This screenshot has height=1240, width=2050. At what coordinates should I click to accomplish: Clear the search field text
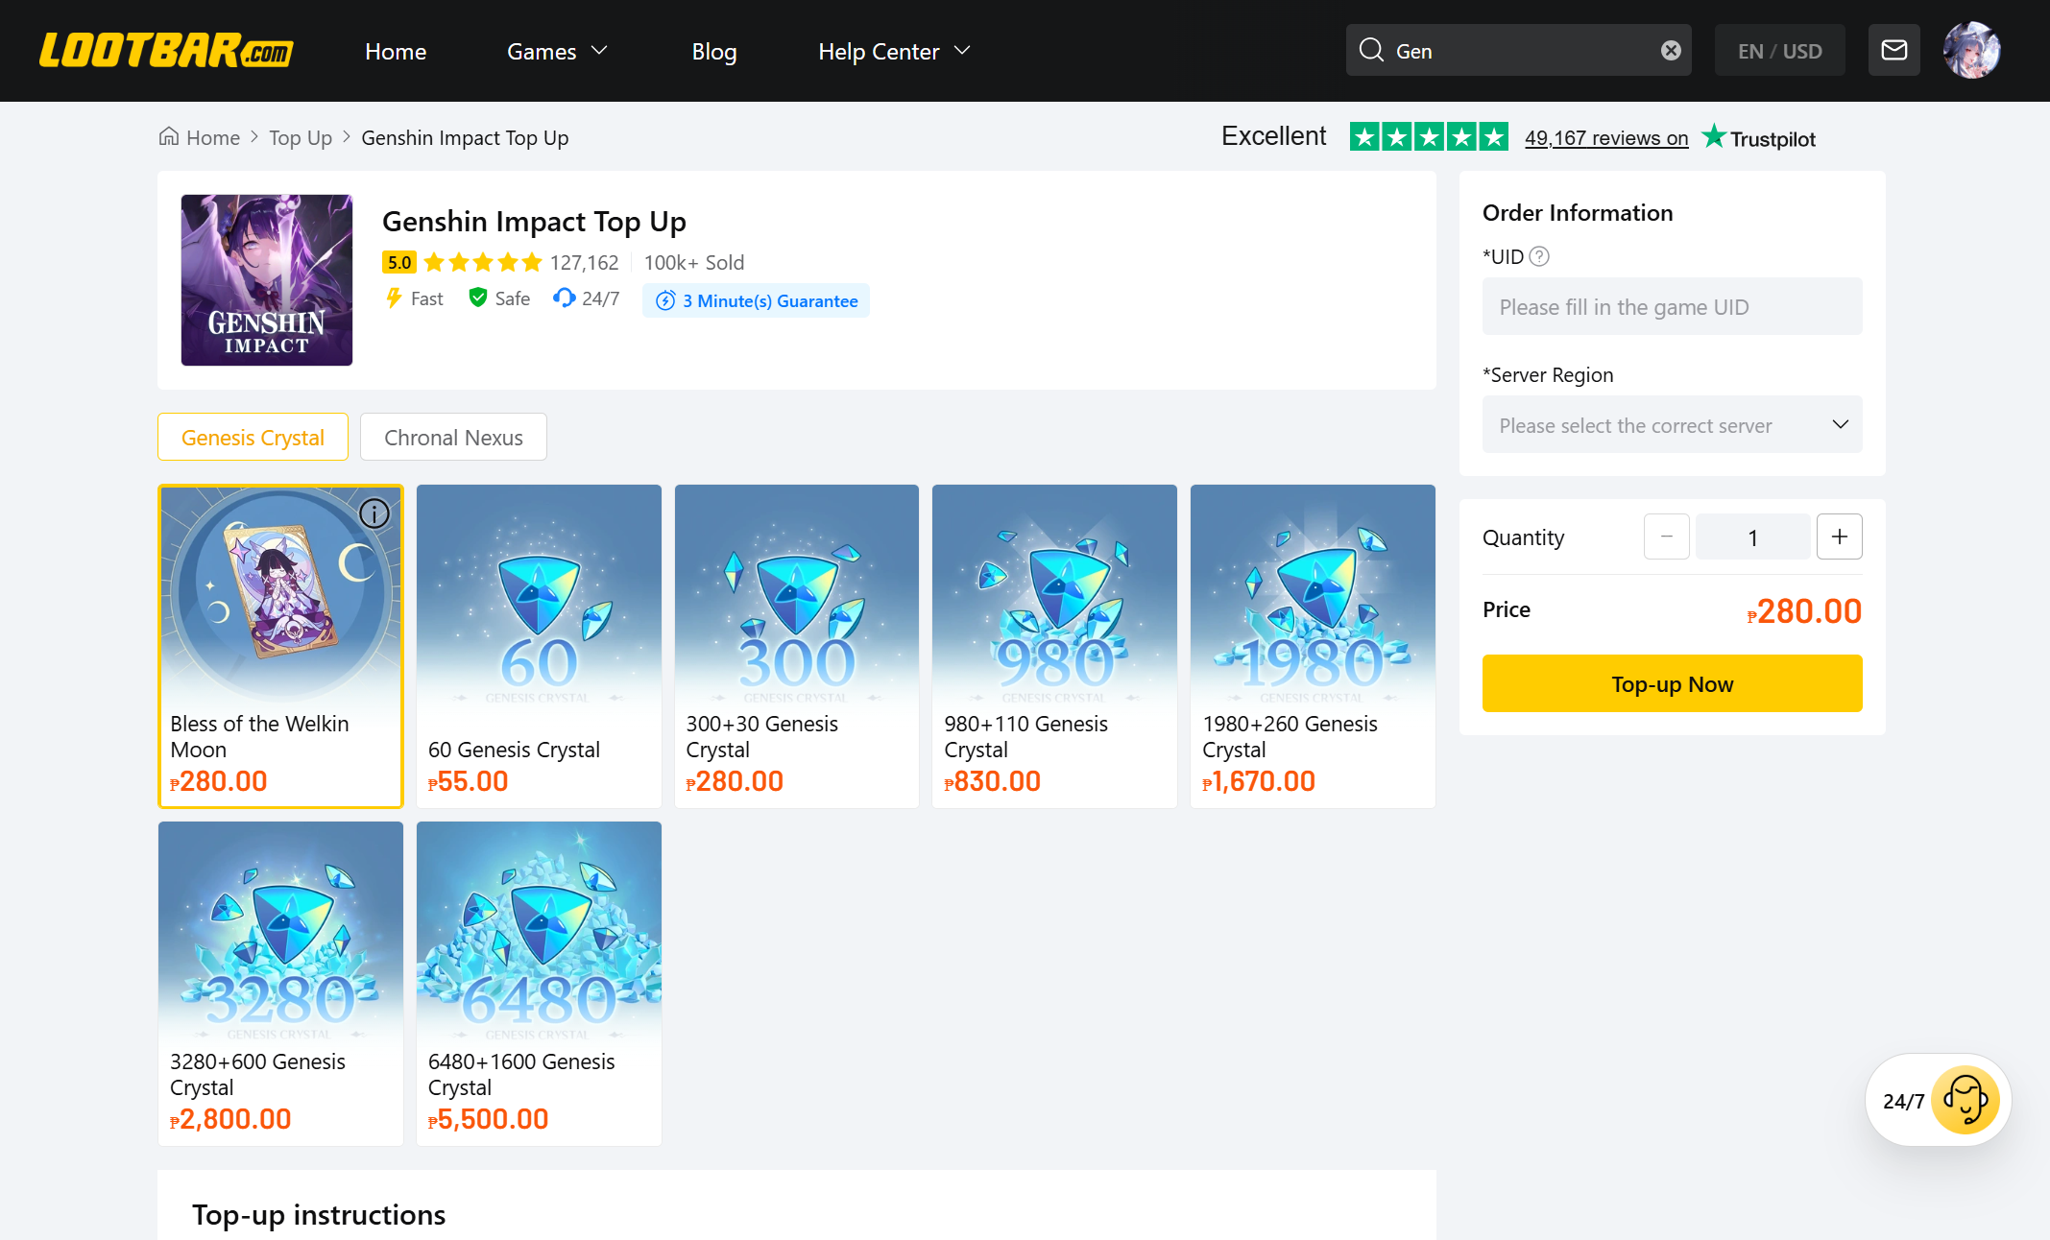point(1671,50)
